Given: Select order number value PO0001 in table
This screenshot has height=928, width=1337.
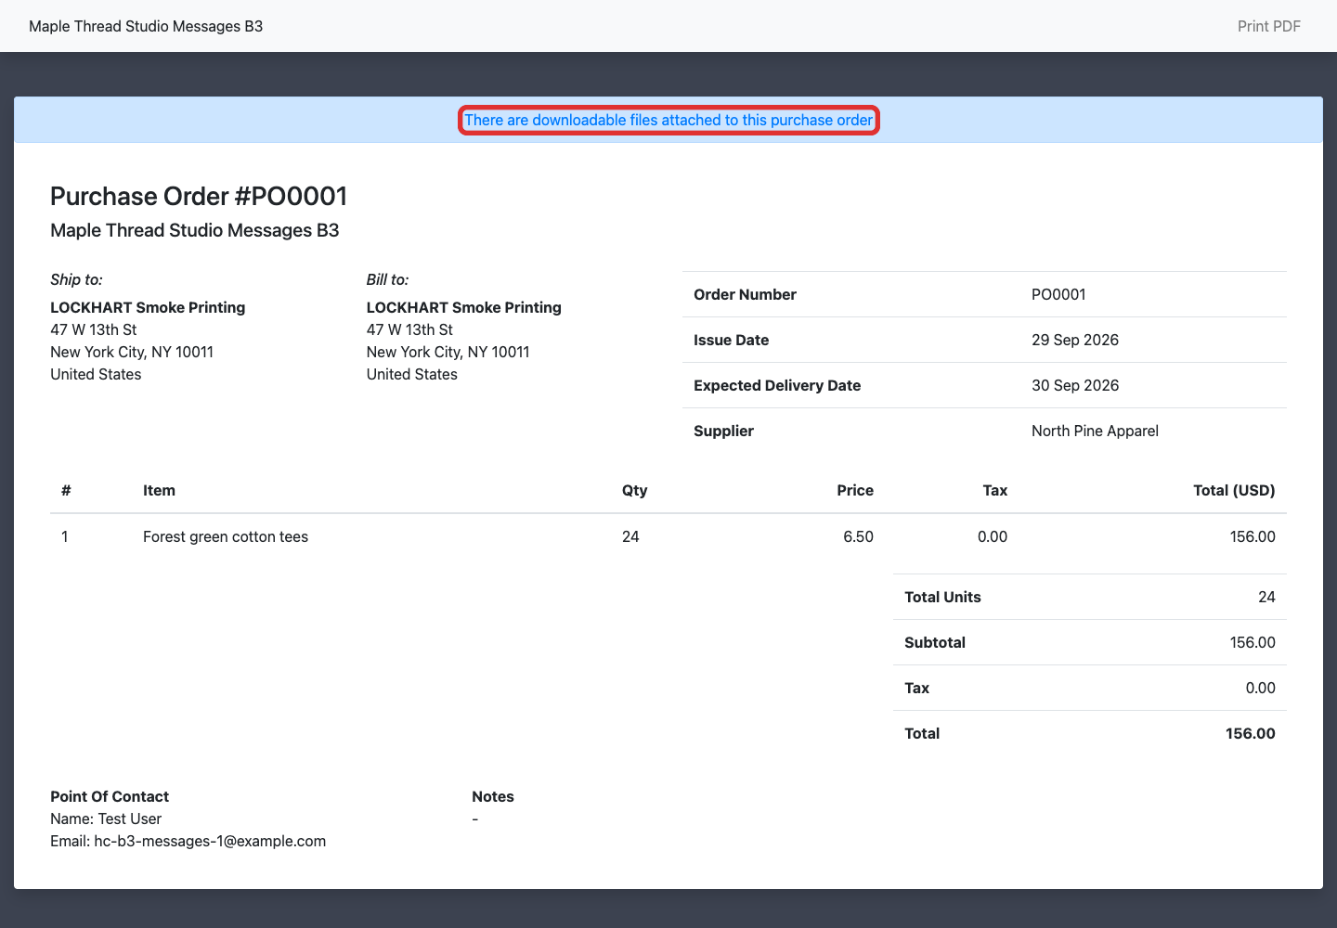Looking at the screenshot, I should (1058, 294).
